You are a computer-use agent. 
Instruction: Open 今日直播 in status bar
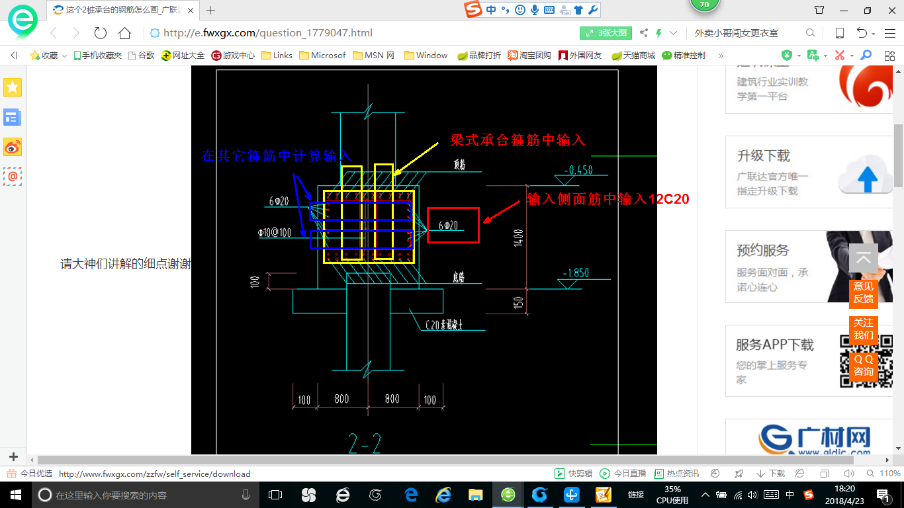[x=623, y=474]
